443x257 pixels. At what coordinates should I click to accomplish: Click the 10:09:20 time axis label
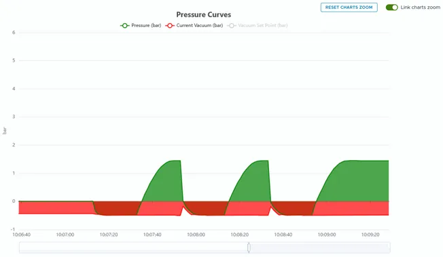click(370, 235)
